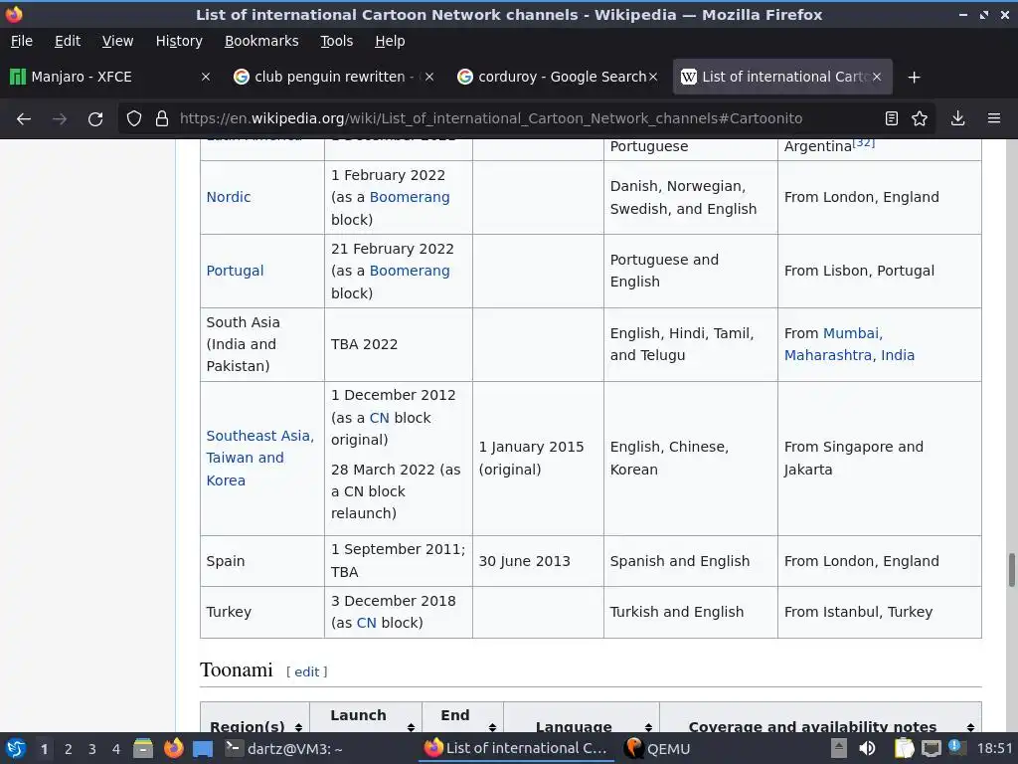Click the taskbar clock showing 18:51
The height and width of the screenshot is (764, 1018).
point(994,748)
